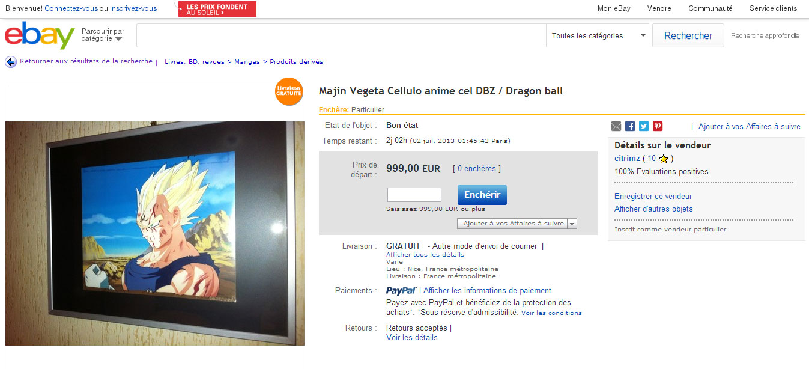The height and width of the screenshot is (369, 809).
Task: Share listing on Twitter icon
Action: pos(644,126)
